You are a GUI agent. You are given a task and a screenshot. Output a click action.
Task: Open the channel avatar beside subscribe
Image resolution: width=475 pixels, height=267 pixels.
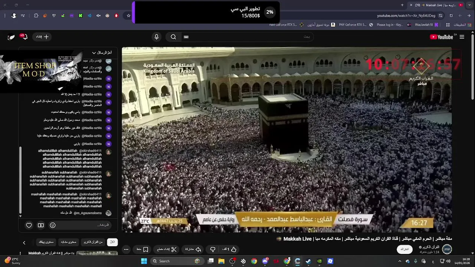[x=447, y=249]
